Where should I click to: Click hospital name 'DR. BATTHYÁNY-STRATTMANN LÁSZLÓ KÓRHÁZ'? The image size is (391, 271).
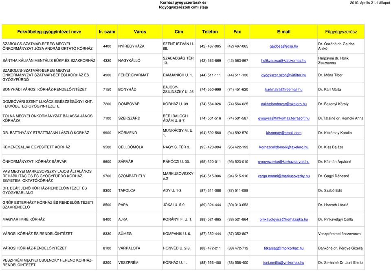[x=46, y=133]
